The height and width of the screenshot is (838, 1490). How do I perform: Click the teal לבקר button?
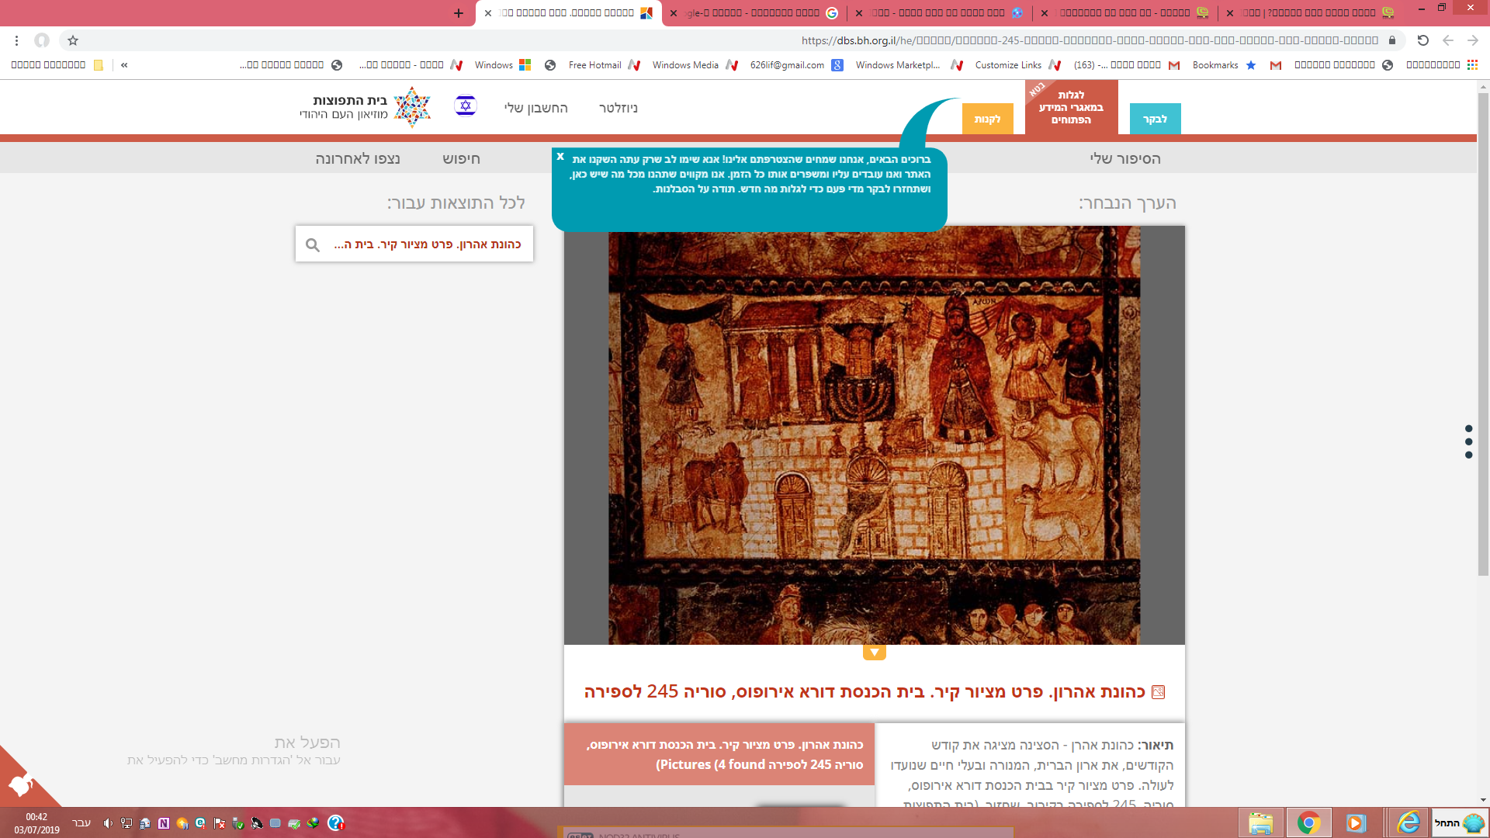click(x=1155, y=119)
